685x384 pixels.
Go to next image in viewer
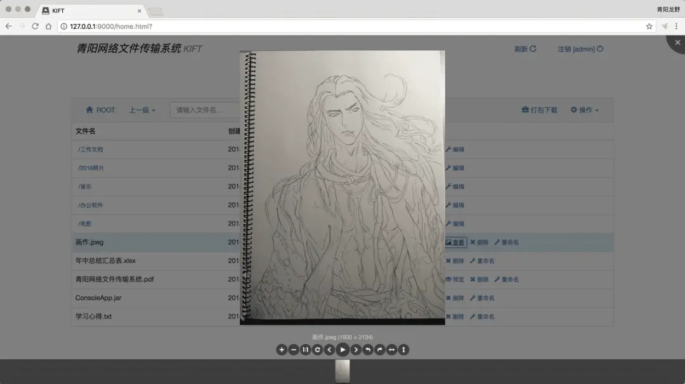point(356,350)
